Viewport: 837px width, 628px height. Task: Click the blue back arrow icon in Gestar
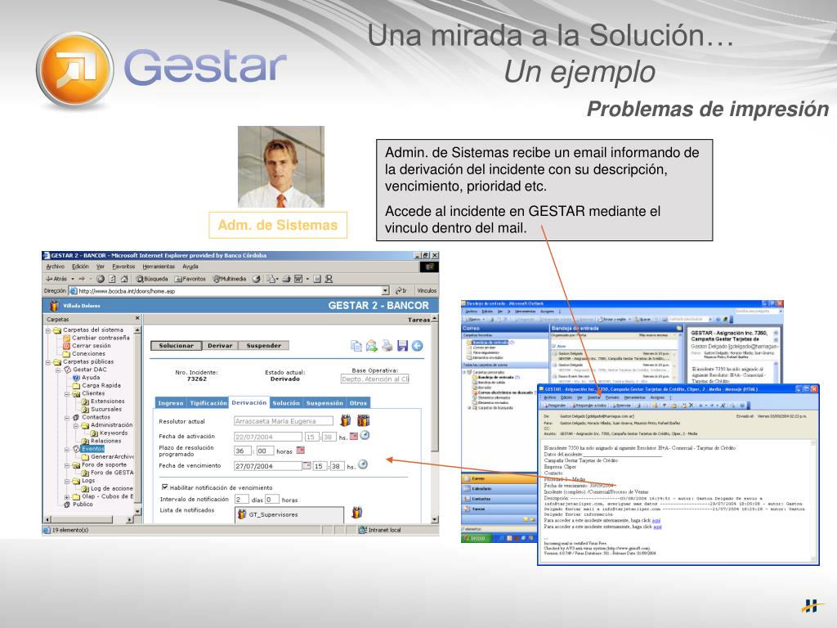(418, 346)
